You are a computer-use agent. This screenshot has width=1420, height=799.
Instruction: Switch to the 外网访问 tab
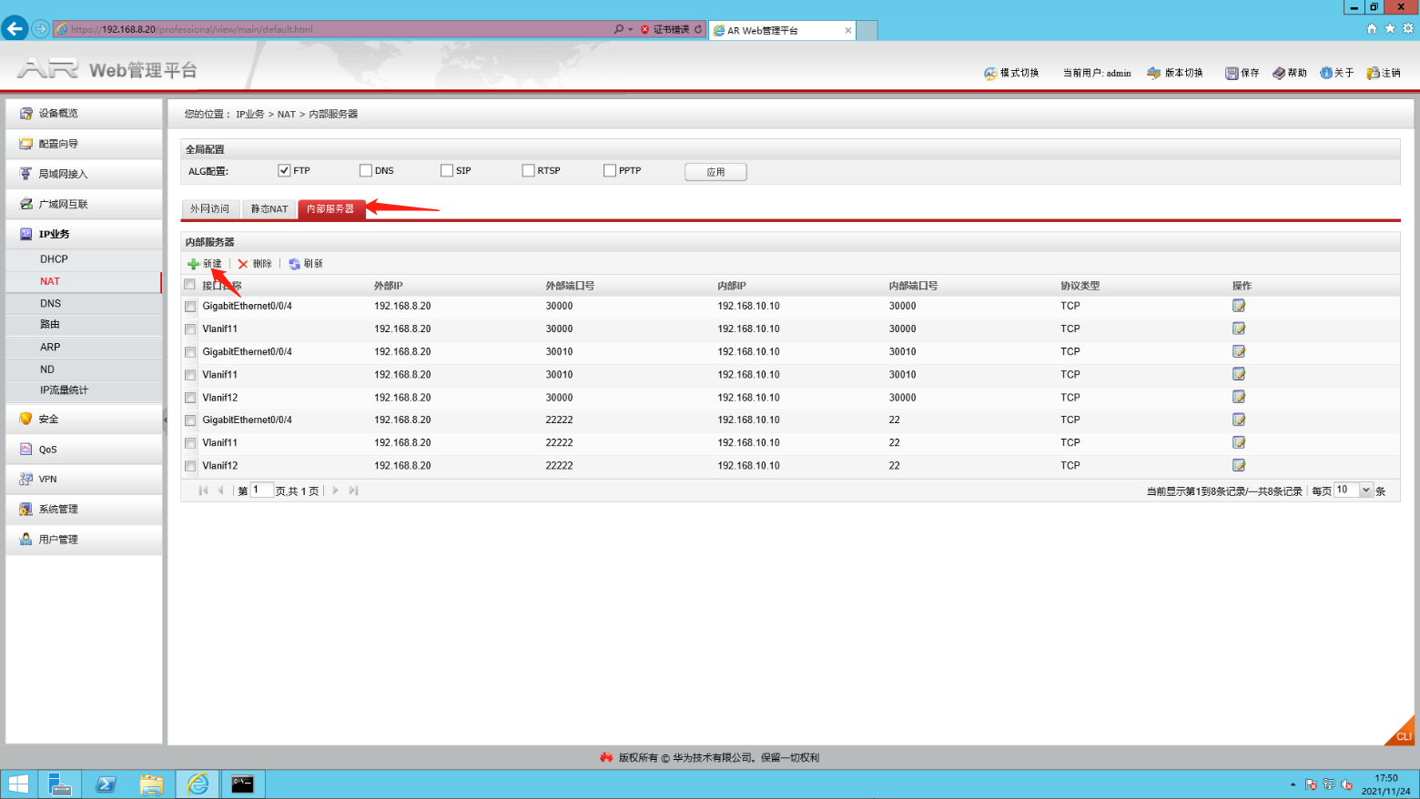coord(210,209)
